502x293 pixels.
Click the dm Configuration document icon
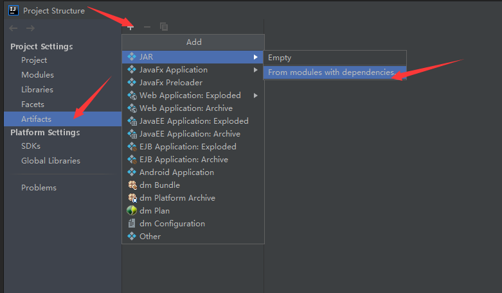click(132, 223)
